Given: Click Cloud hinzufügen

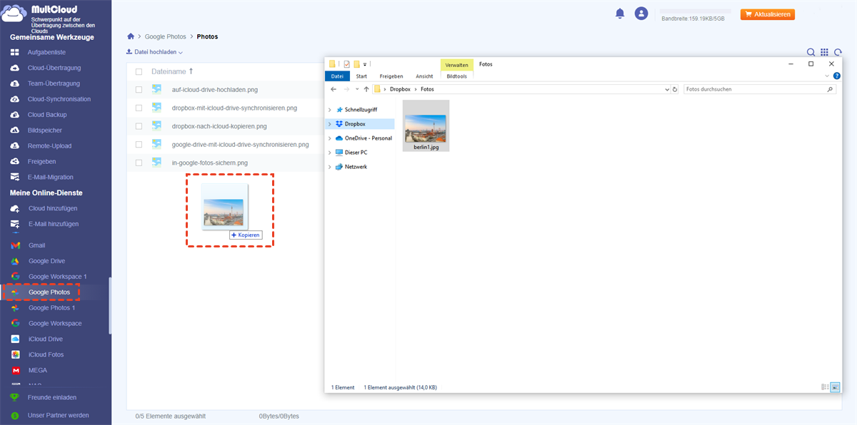Looking at the screenshot, I should [53, 208].
